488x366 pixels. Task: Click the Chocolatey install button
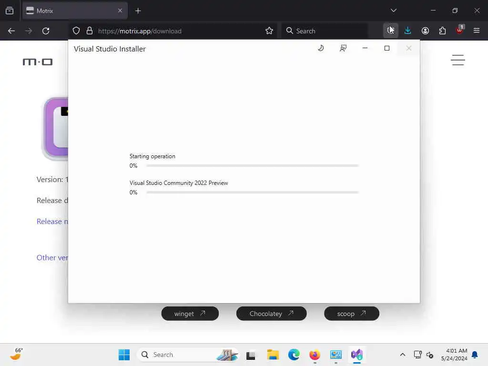271,314
